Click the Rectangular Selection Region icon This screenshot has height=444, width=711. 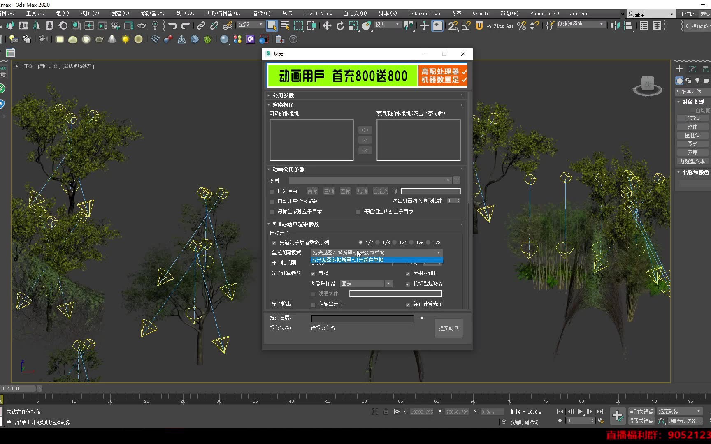point(298,26)
